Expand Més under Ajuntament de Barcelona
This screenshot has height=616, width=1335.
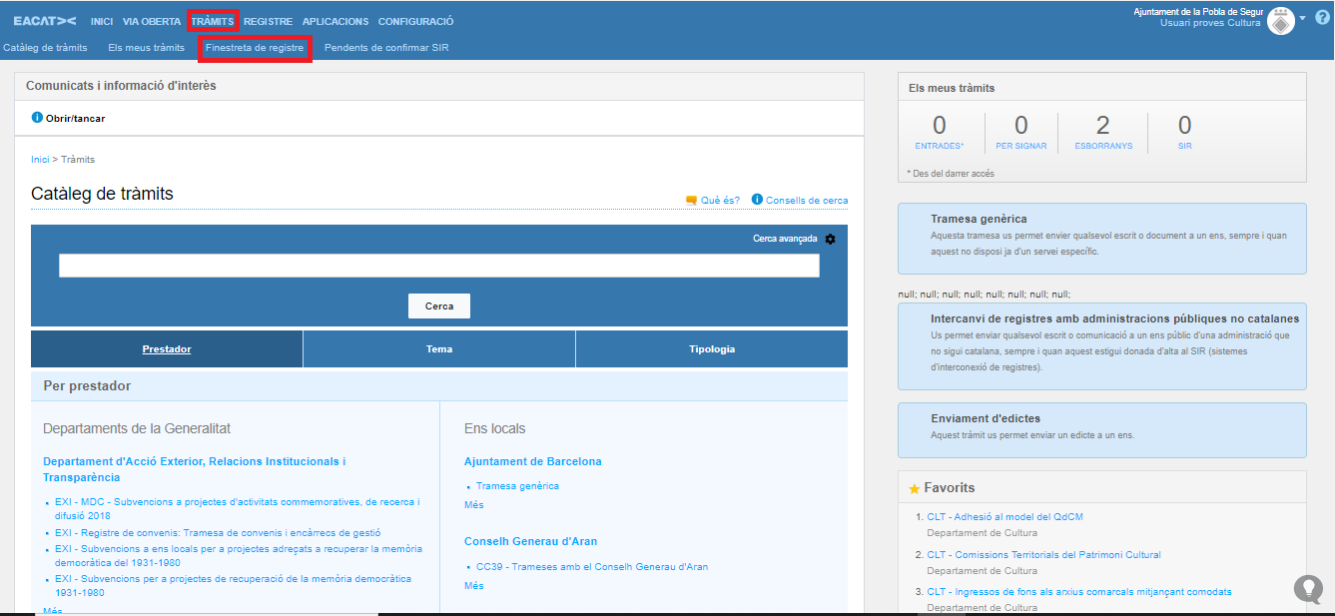473,505
